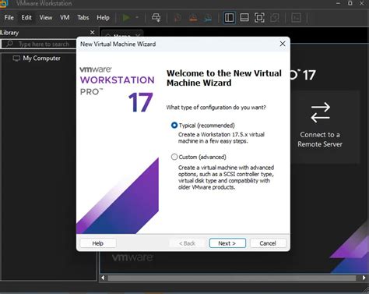Viewport: 369px width, 294px height.
Task: Click the console view toolbar icon
Action: 296,18
